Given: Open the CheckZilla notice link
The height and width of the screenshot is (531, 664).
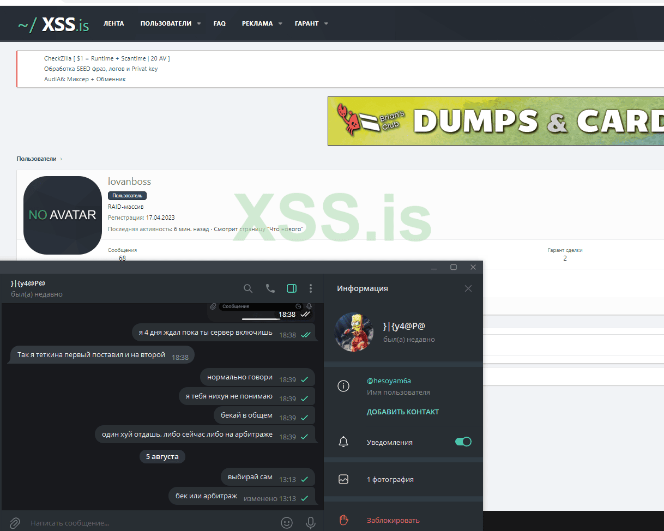Looking at the screenshot, I should pos(107,58).
